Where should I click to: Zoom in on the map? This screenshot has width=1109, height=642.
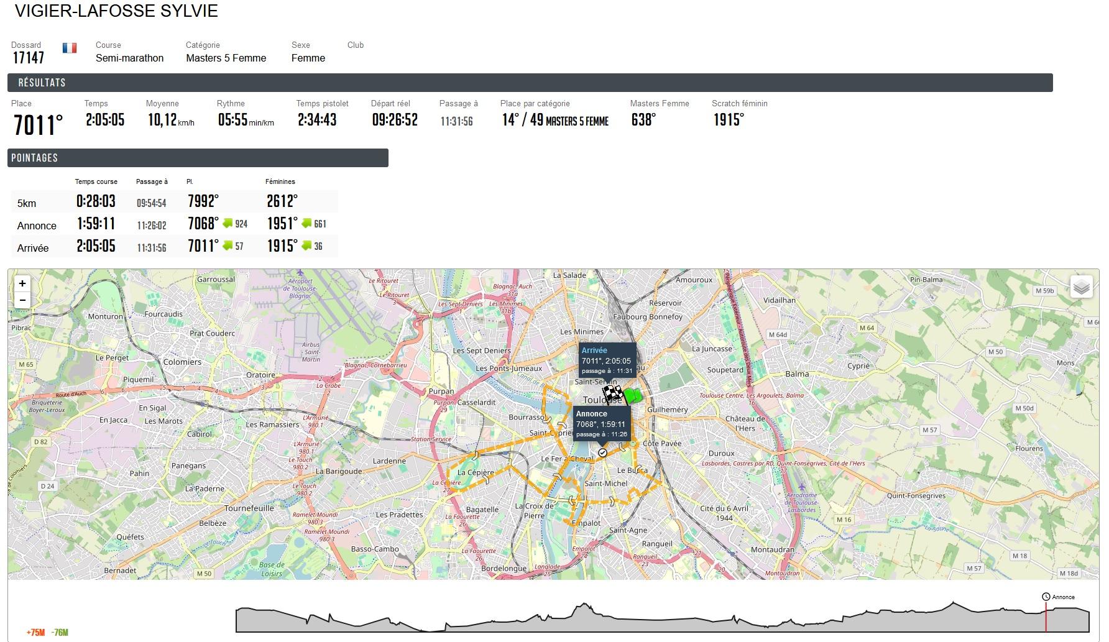pyautogui.click(x=22, y=283)
